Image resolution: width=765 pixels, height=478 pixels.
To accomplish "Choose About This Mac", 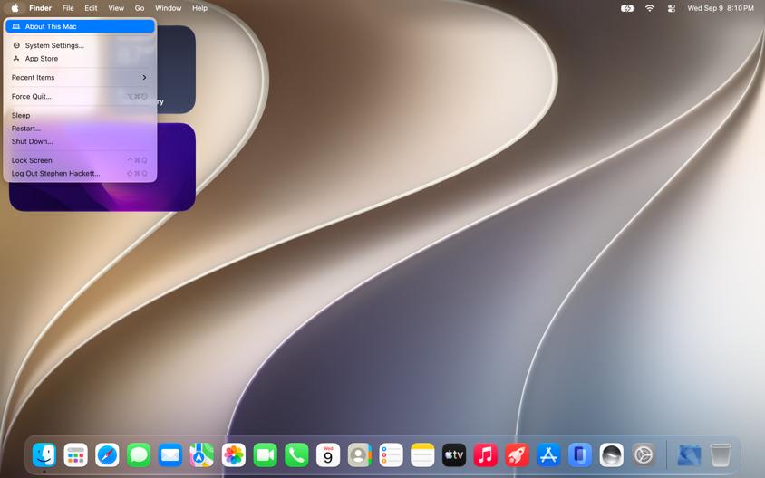I will 80,26.
